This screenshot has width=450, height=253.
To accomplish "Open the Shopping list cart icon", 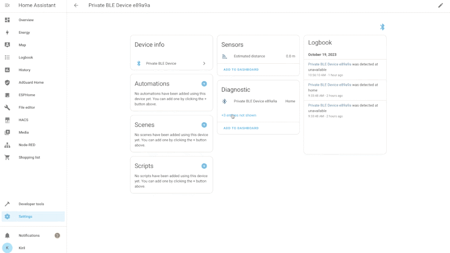I will click(7, 158).
